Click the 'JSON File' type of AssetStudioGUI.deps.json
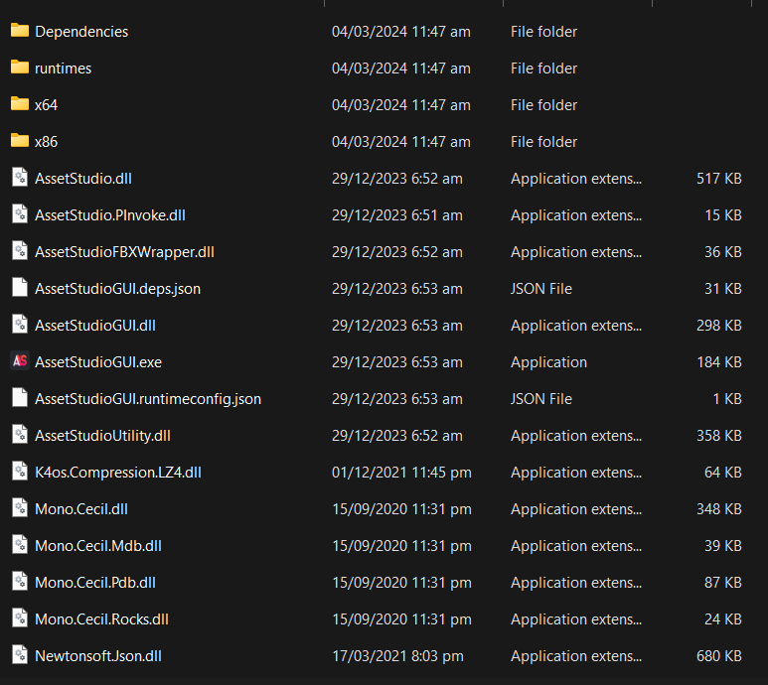768x685 pixels. tap(541, 289)
